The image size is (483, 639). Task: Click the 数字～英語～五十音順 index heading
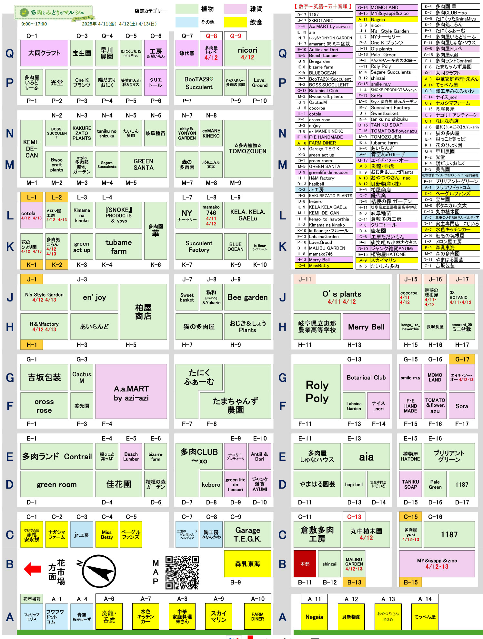coord(323,6)
